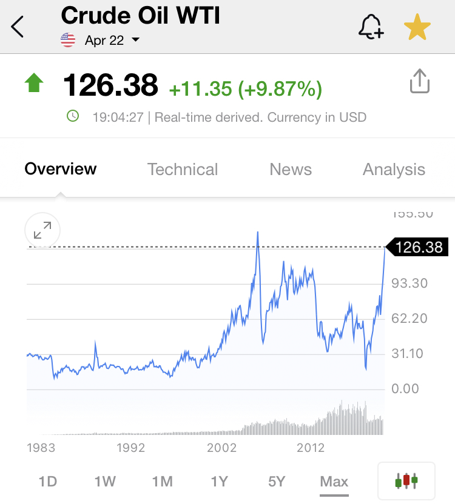Set chart range to 5Y
Image resolution: width=455 pixels, height=504 pixels.
pos(276,482)
